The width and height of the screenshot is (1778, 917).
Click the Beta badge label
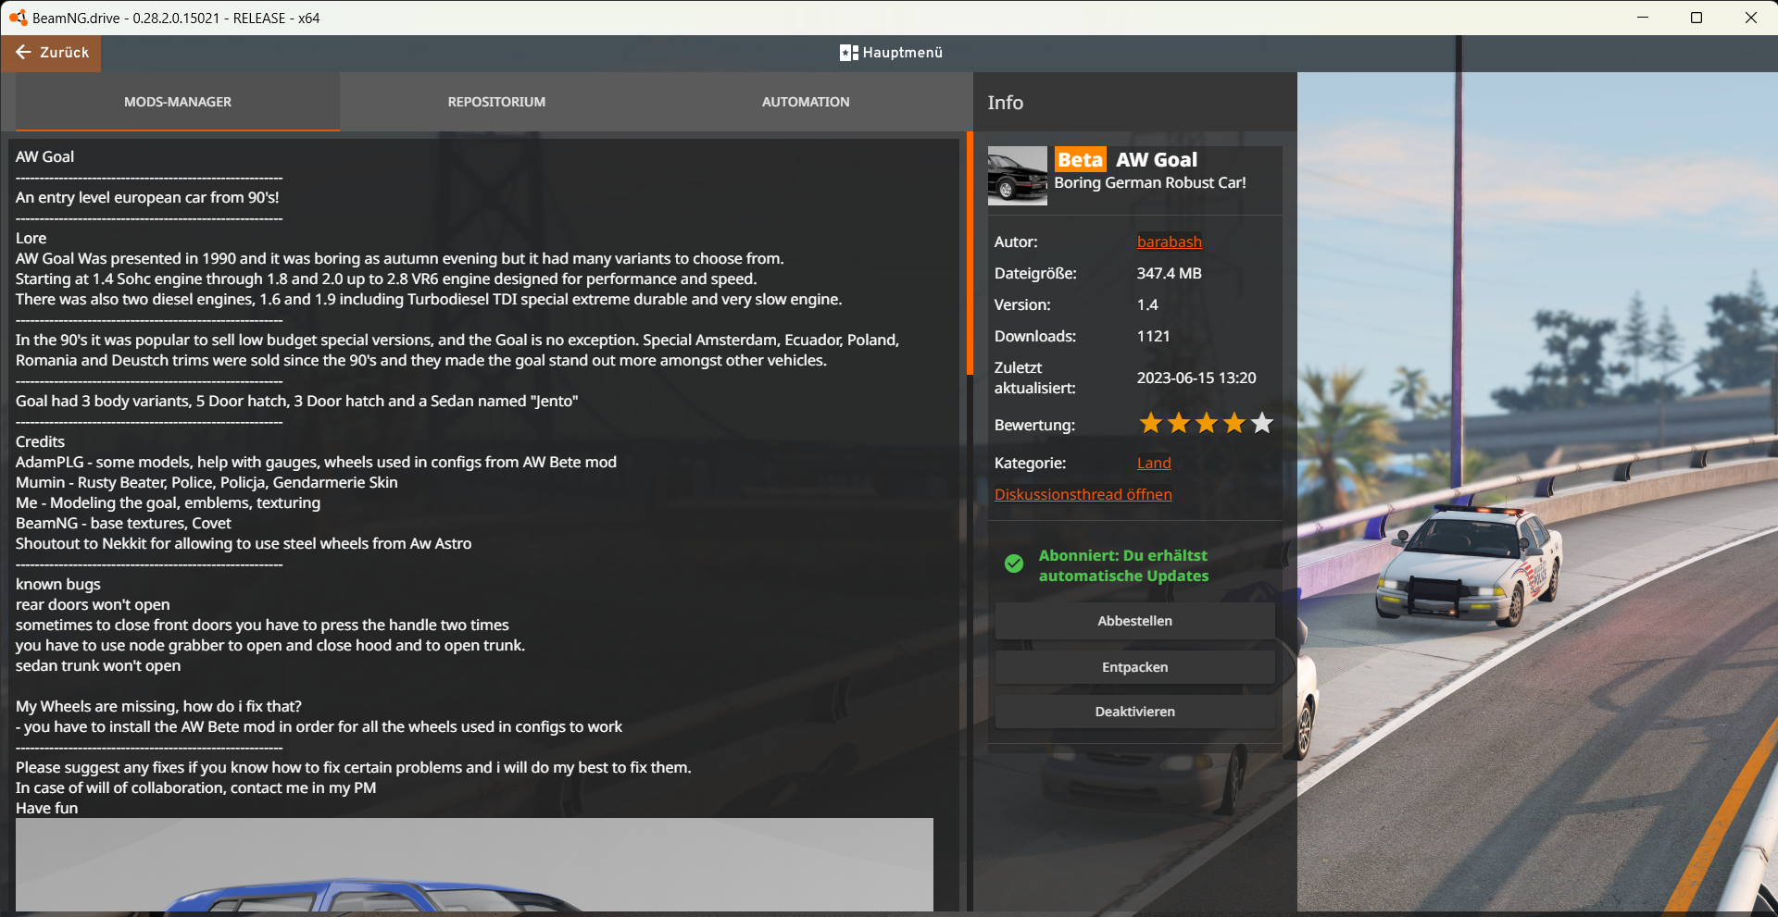coord(1080,160)
